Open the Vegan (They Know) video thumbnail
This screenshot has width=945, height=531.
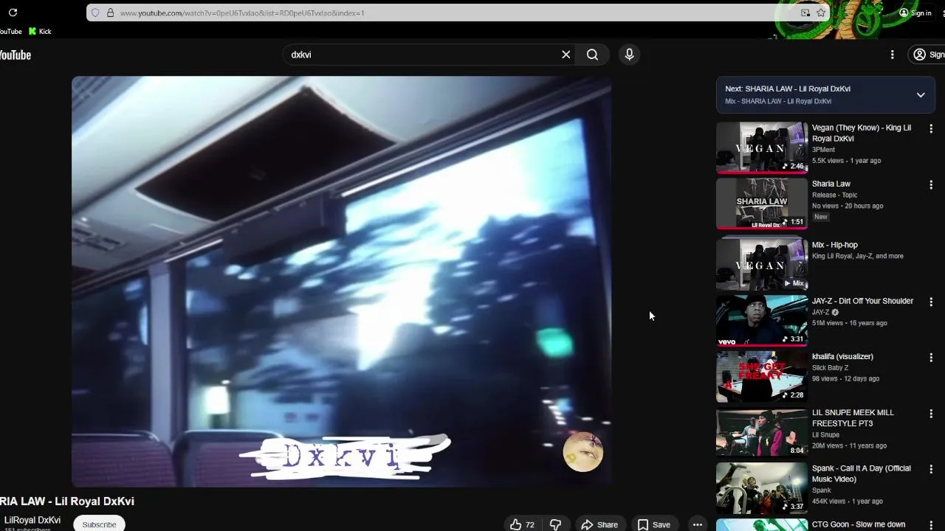(762, 147)
